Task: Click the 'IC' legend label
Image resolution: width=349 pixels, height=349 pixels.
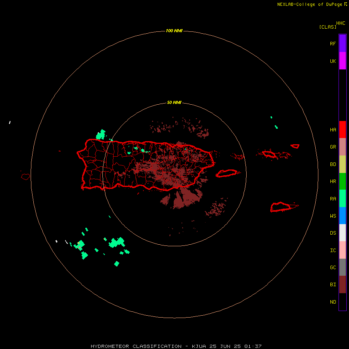Action: [333, 251]
